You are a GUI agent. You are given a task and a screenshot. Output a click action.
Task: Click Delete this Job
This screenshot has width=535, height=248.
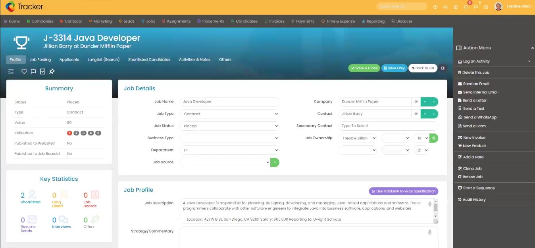[473, 72]
